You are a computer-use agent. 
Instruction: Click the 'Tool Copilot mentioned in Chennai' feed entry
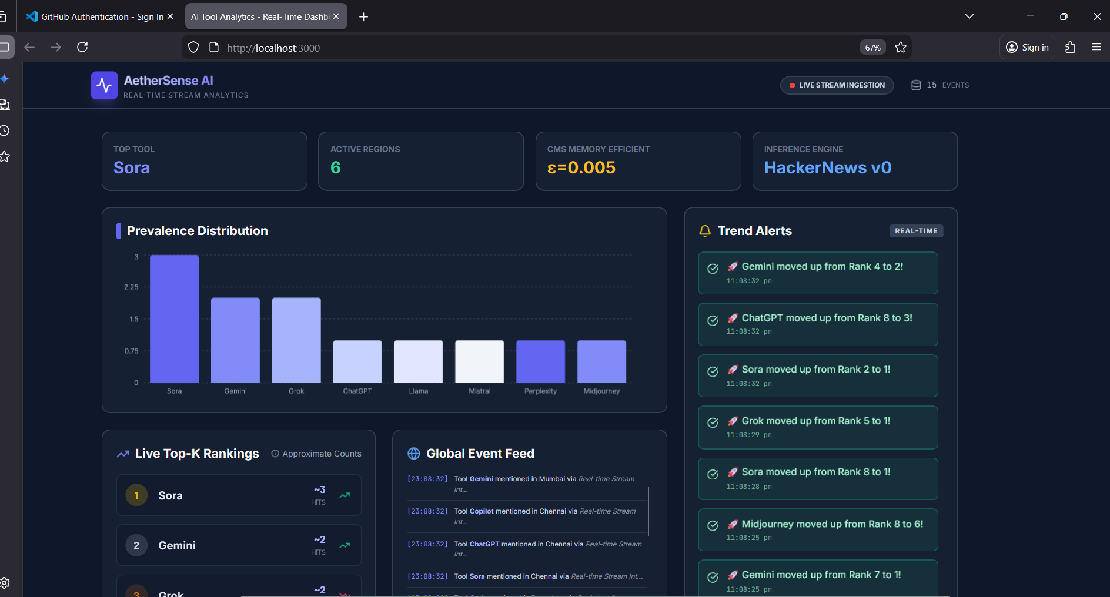527,516
